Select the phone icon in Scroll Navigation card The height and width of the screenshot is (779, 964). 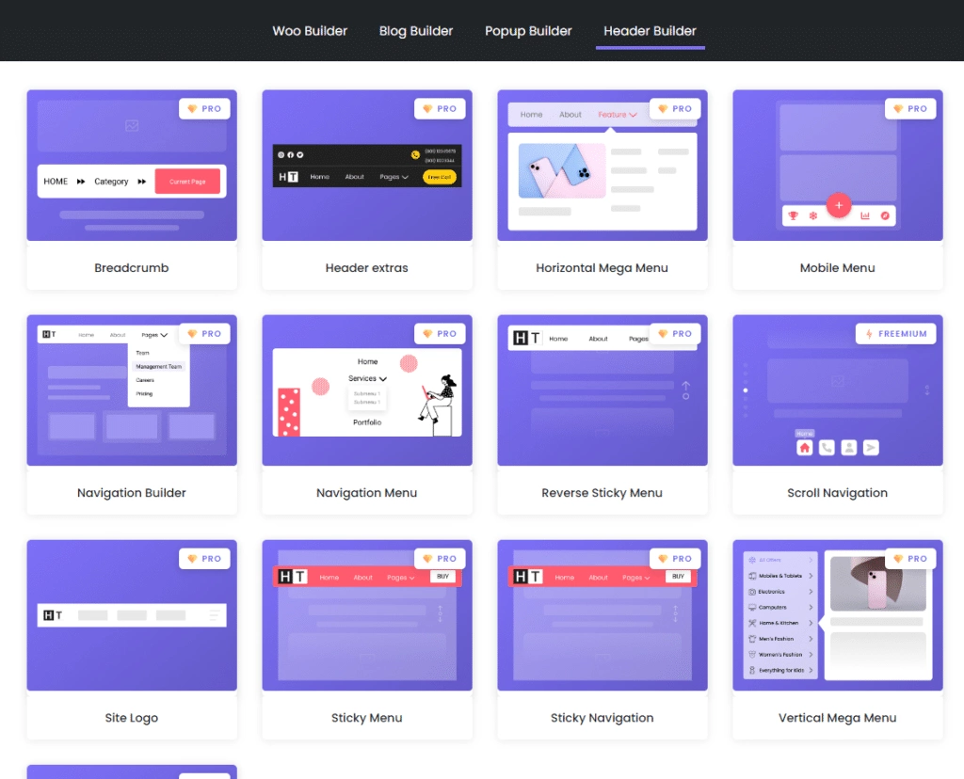point(827,447)
